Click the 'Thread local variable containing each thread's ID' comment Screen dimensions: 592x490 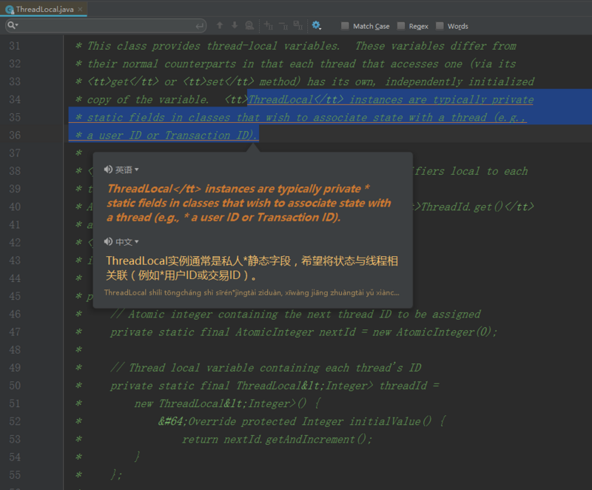(x=275, y=368)
